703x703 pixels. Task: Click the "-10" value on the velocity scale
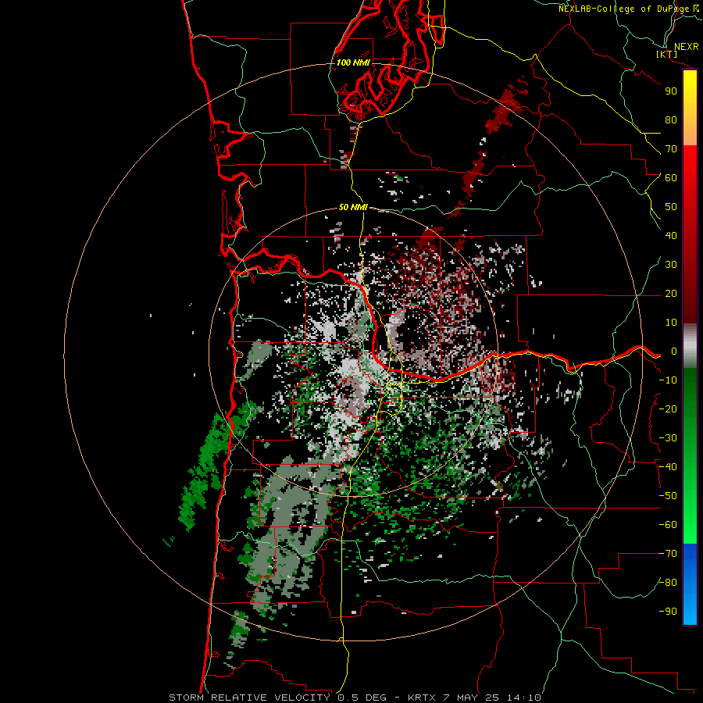(668, 380)
